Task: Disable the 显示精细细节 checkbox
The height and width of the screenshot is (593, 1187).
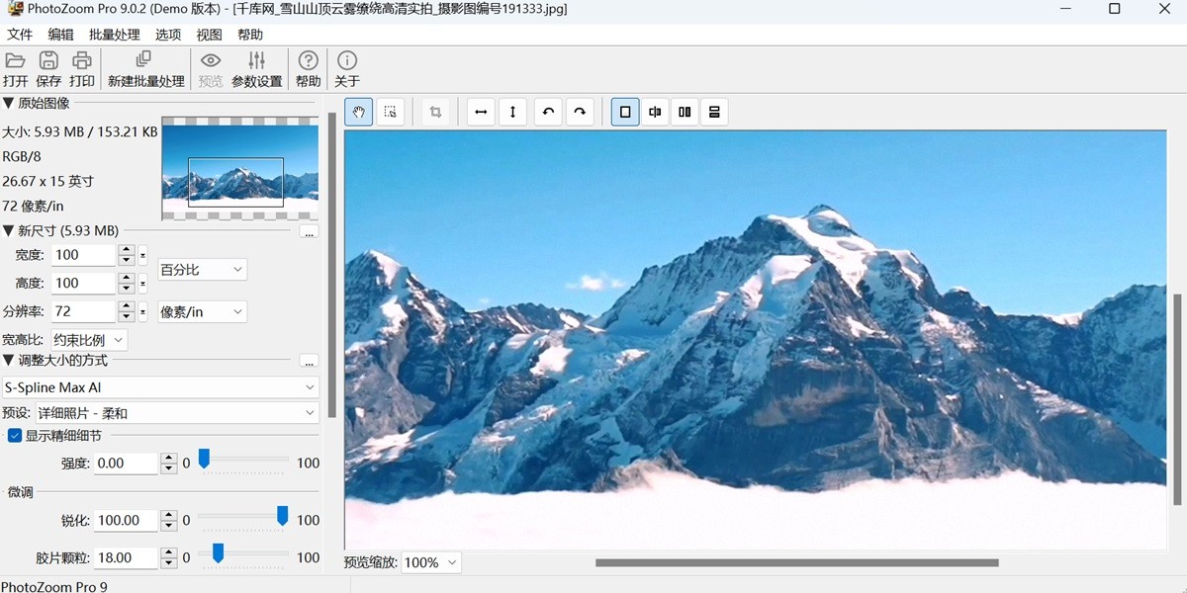Action: pyautogui.click(x=14, y=434)
